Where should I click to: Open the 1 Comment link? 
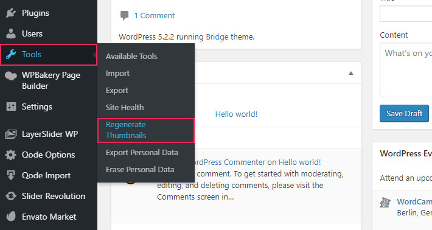click(155, 16)
